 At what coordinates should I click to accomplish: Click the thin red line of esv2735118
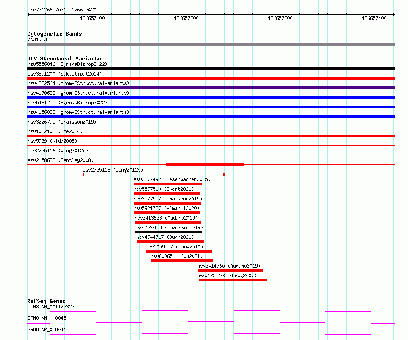[154, 174]
